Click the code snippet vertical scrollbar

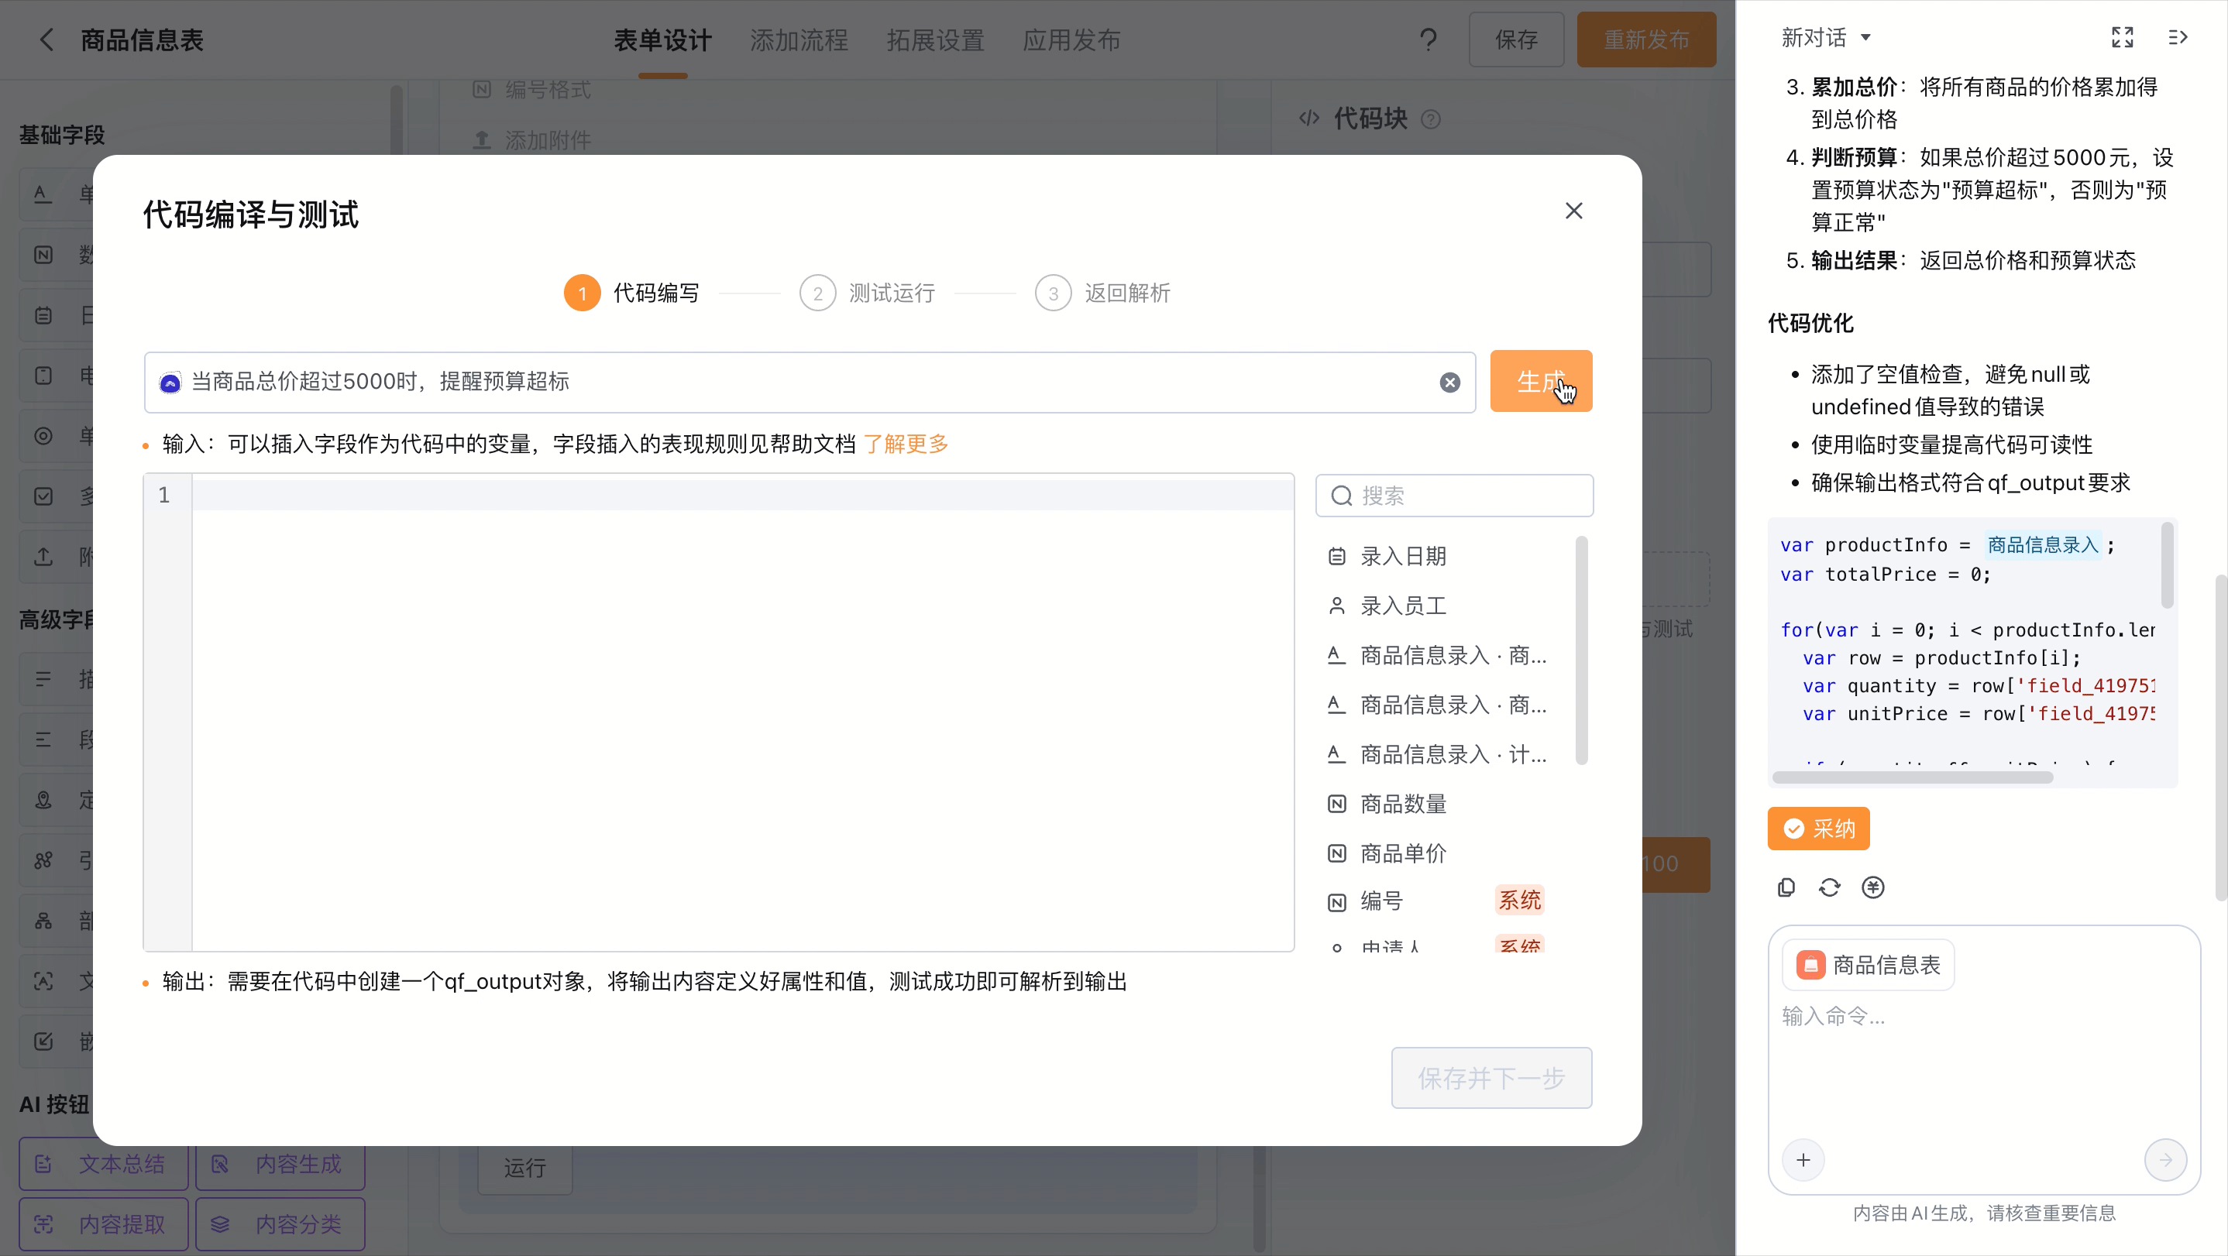[x=2168, y=565]
